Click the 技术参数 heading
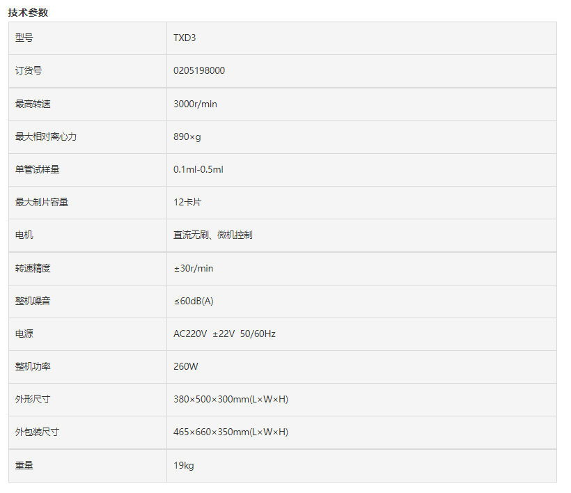571x493 pixels. (x=28, y=13)
